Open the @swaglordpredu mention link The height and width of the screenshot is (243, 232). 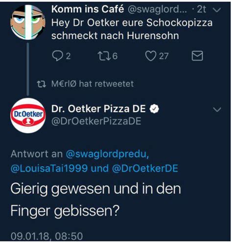tap(107, 154)
